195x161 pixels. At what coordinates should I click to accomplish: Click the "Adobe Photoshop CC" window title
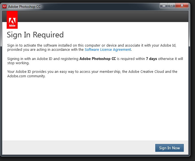24,7
